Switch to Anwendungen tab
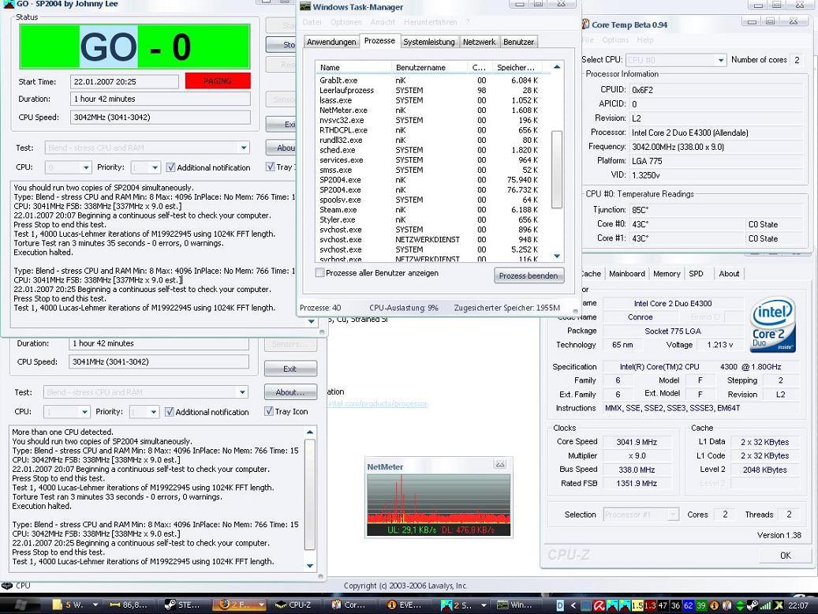Screen dimensions: 818x614 [331, 42]
